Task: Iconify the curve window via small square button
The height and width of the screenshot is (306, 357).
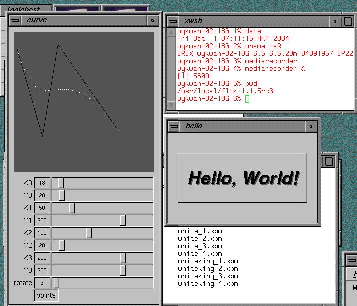Action: point(152,20)
